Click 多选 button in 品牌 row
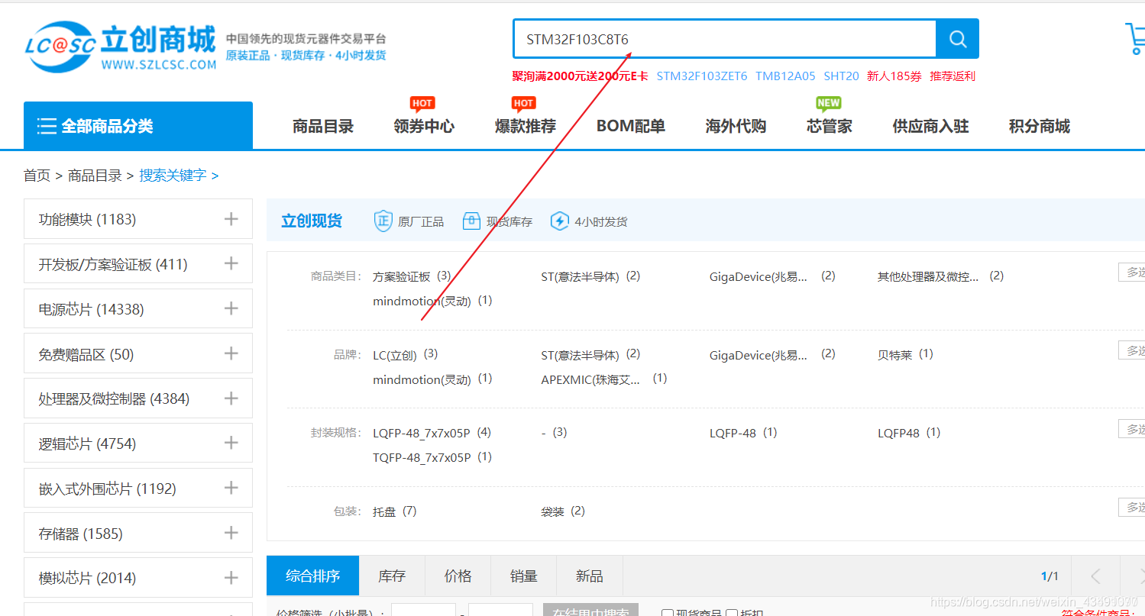The width and height of the screenshot is (1145, 616). click(1132, 350)
